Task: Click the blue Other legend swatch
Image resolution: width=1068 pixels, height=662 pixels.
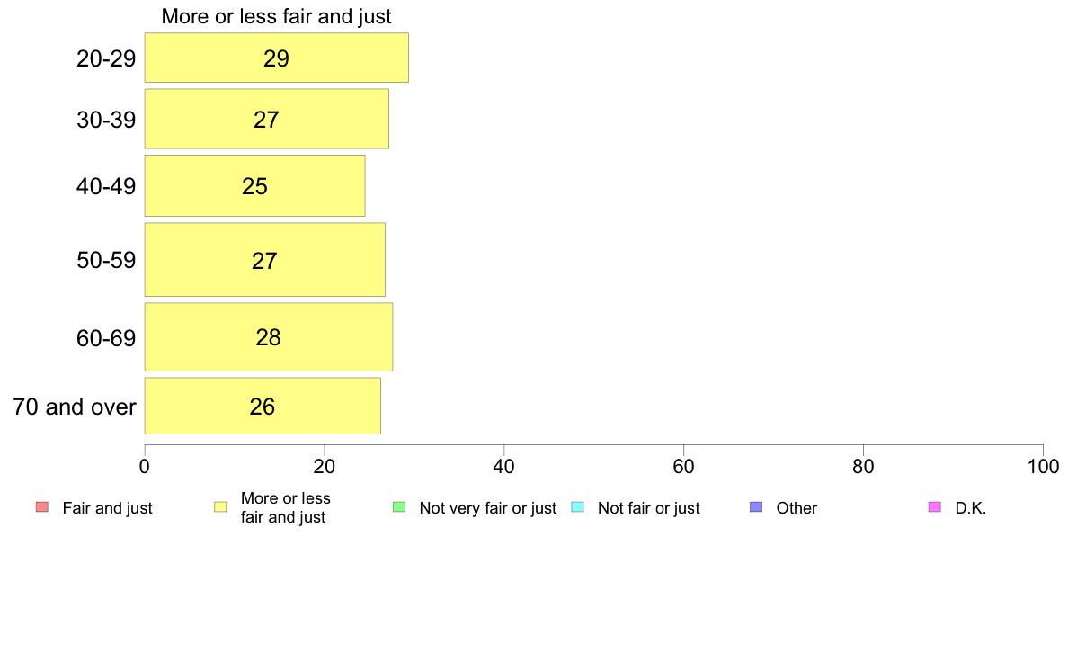Action: click(756, 507)
